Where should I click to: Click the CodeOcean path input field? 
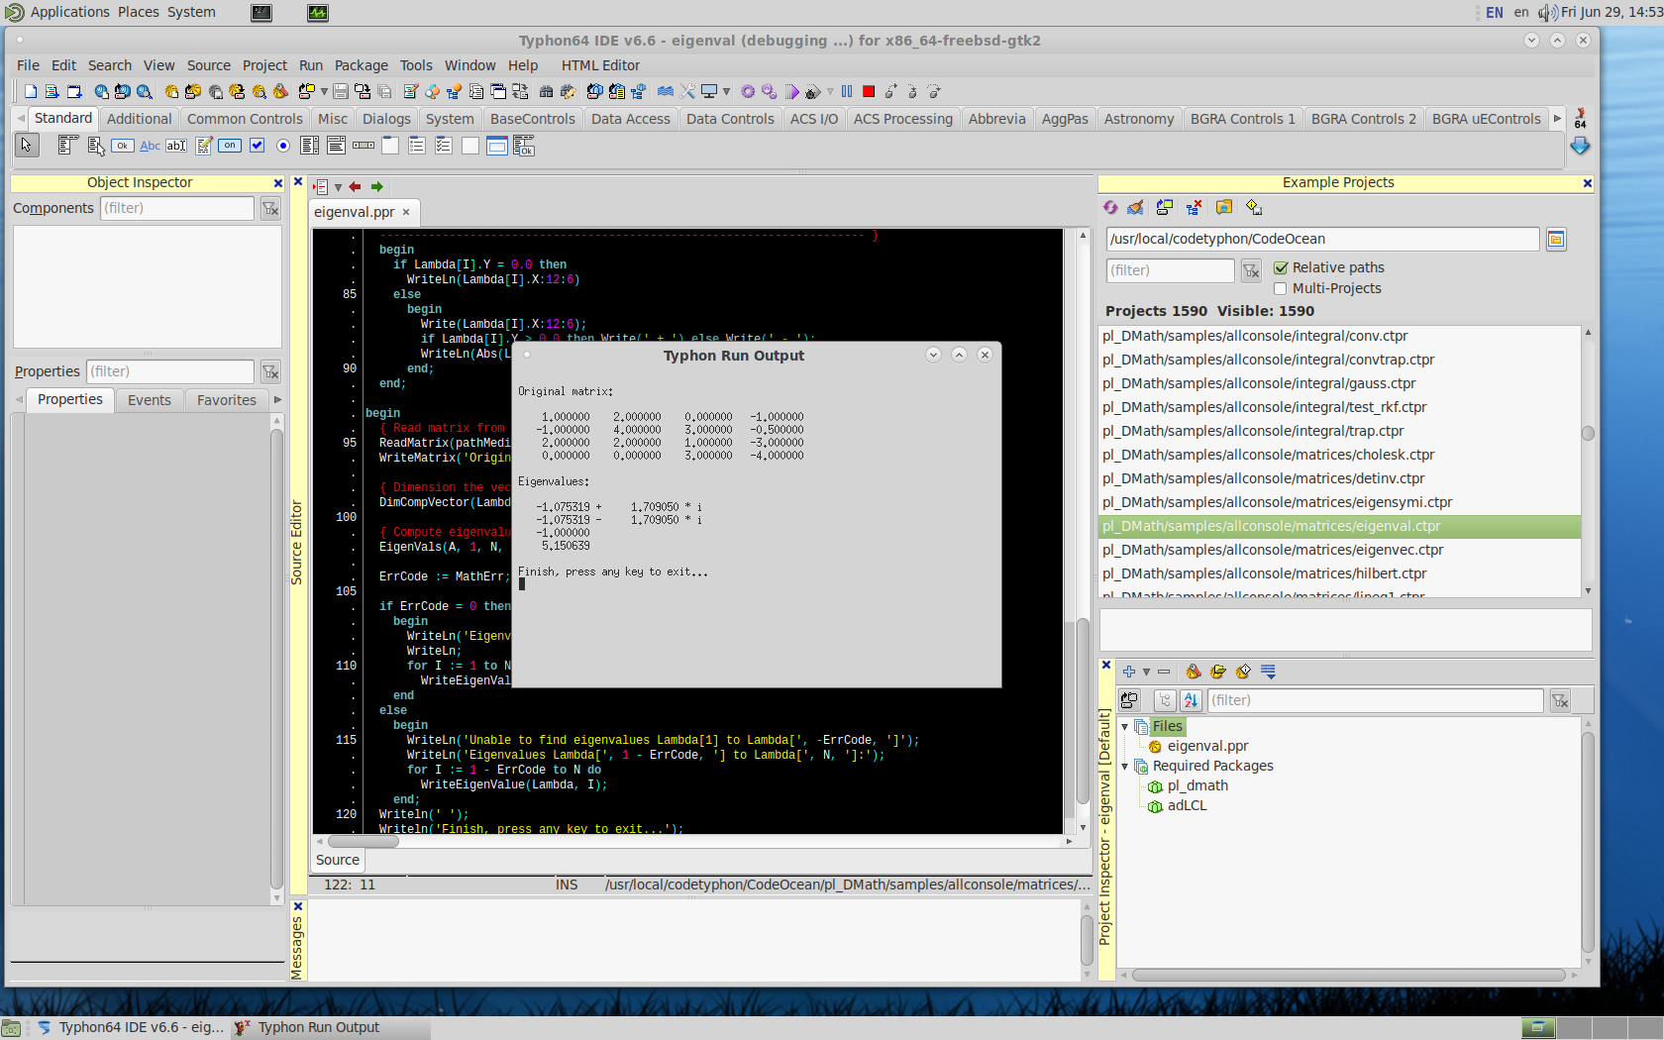1322,239
